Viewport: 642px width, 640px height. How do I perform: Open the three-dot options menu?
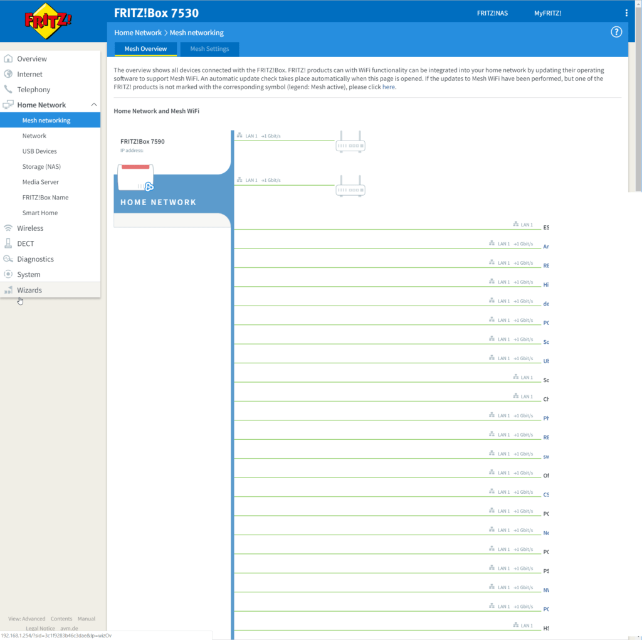(x=626, y=13)
